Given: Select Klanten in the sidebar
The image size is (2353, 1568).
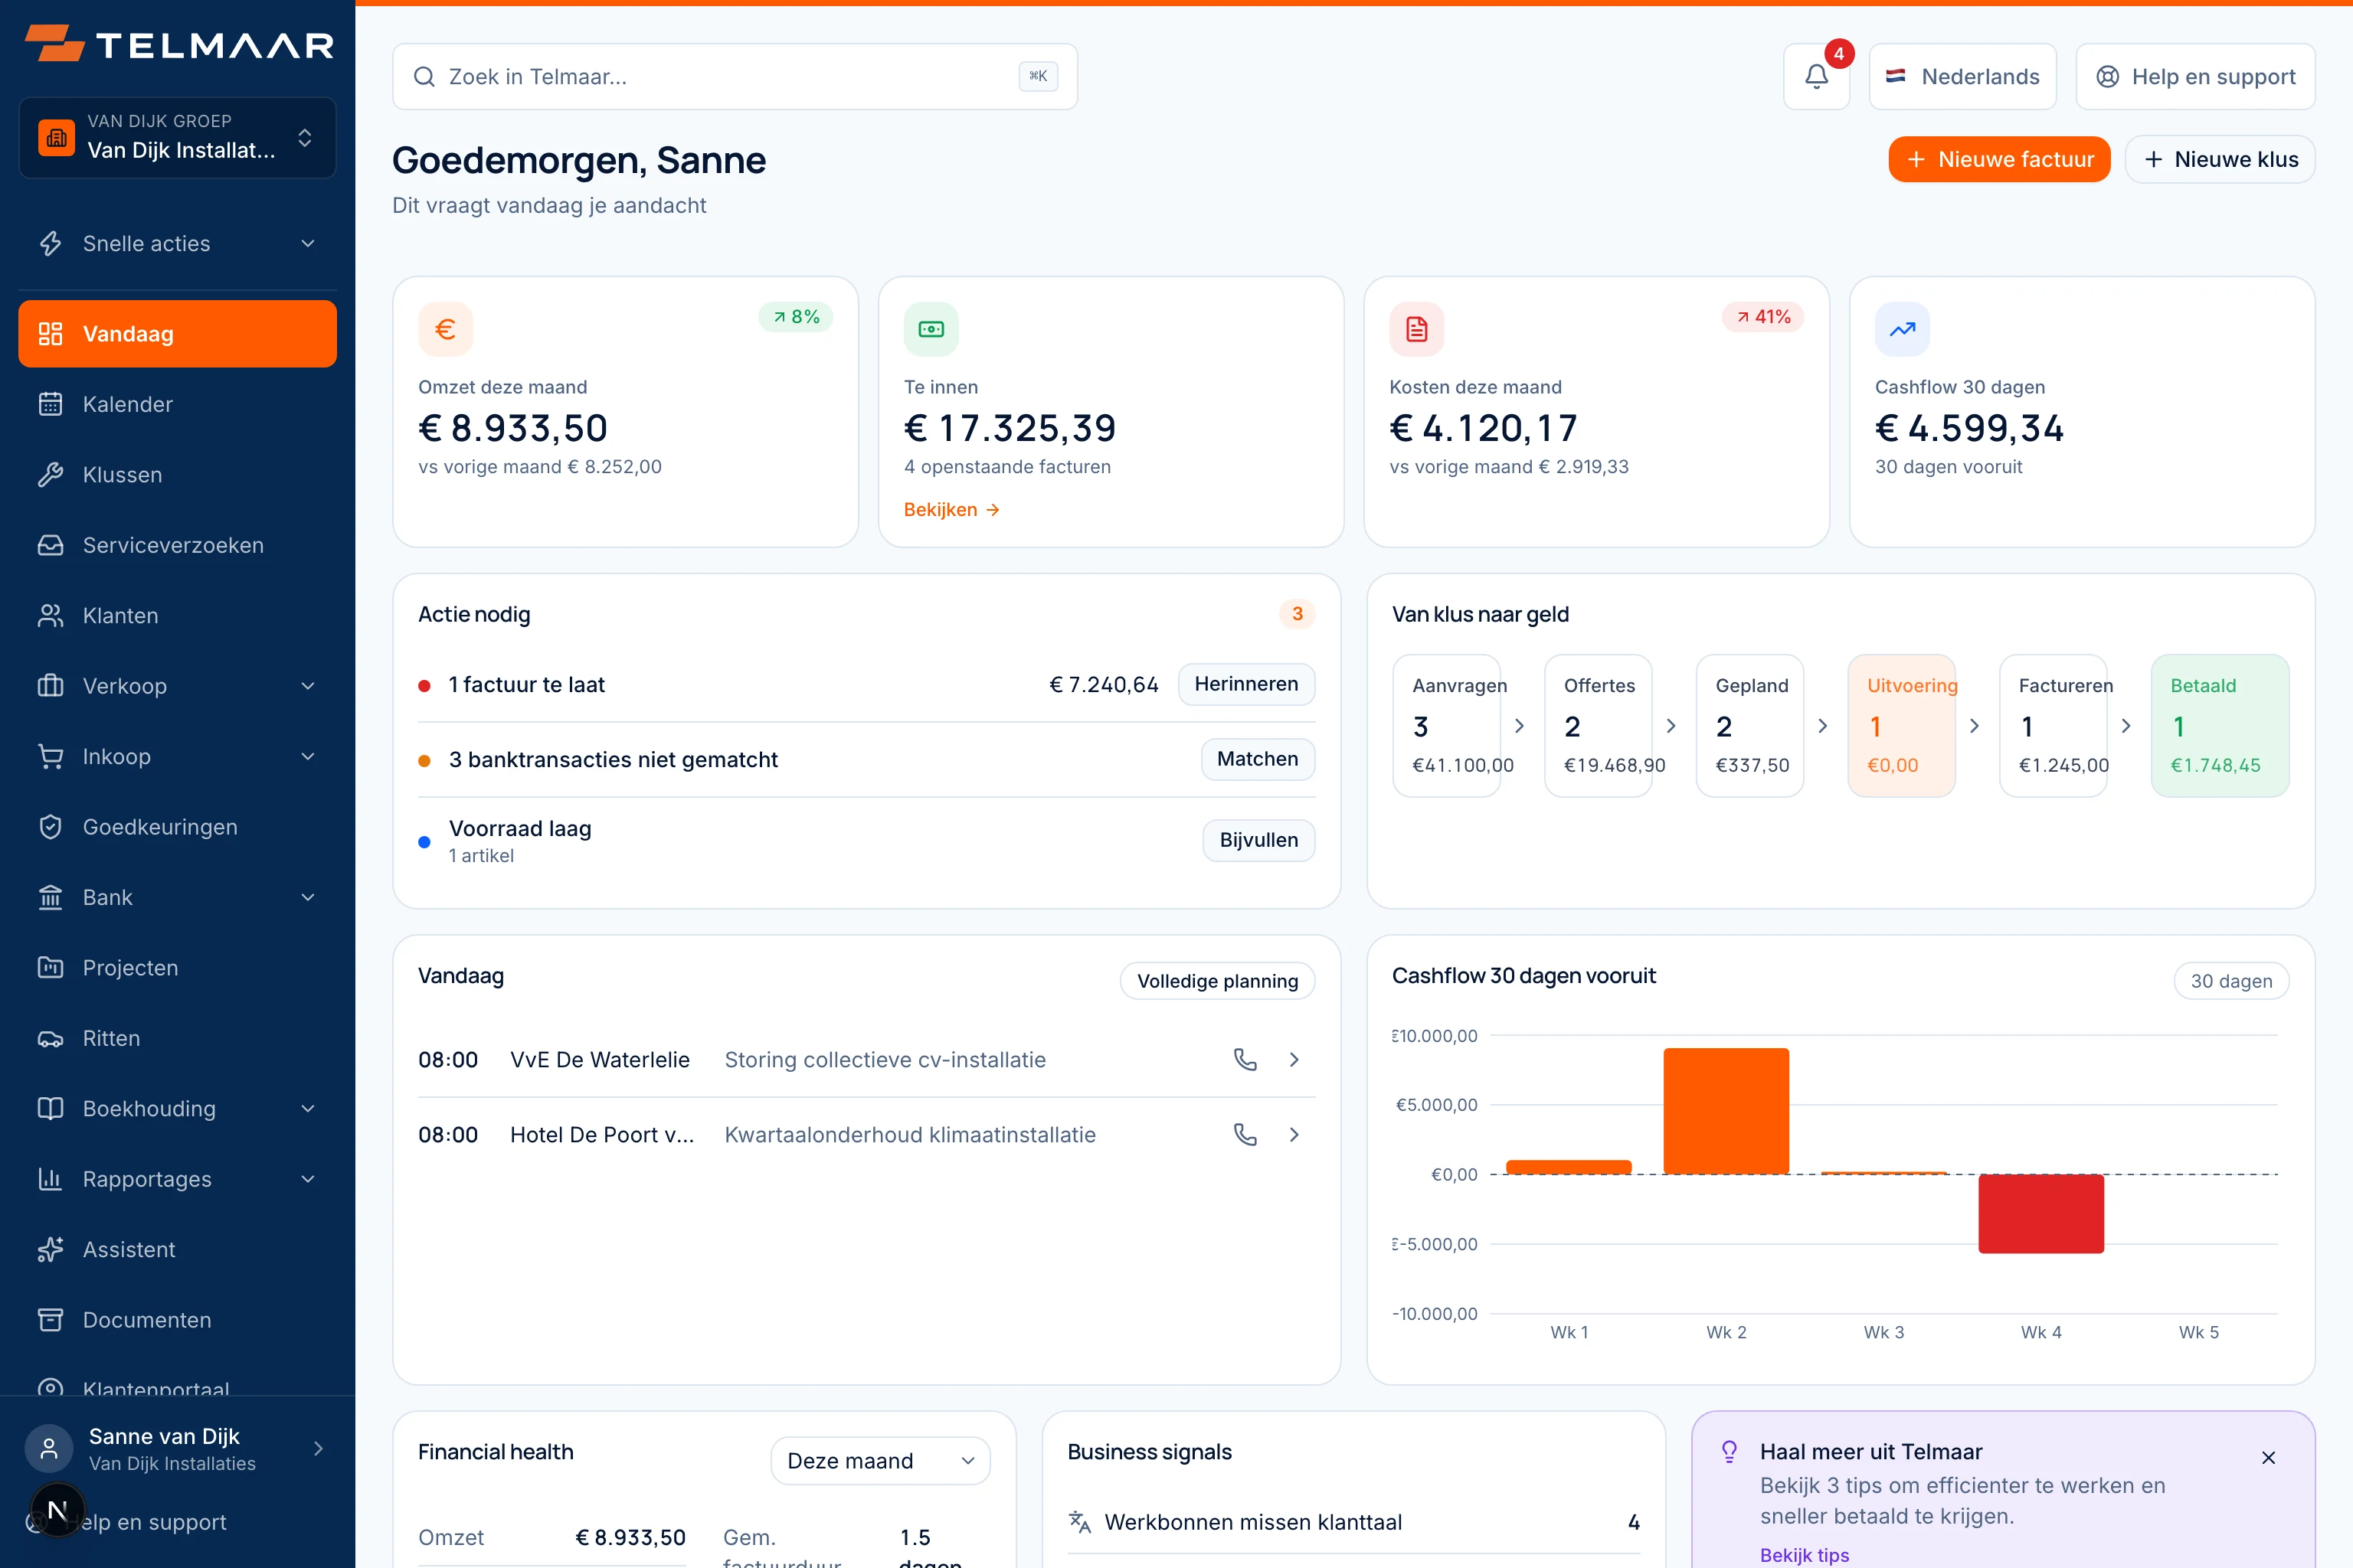Looking at the screenshot, I should 178,616.
